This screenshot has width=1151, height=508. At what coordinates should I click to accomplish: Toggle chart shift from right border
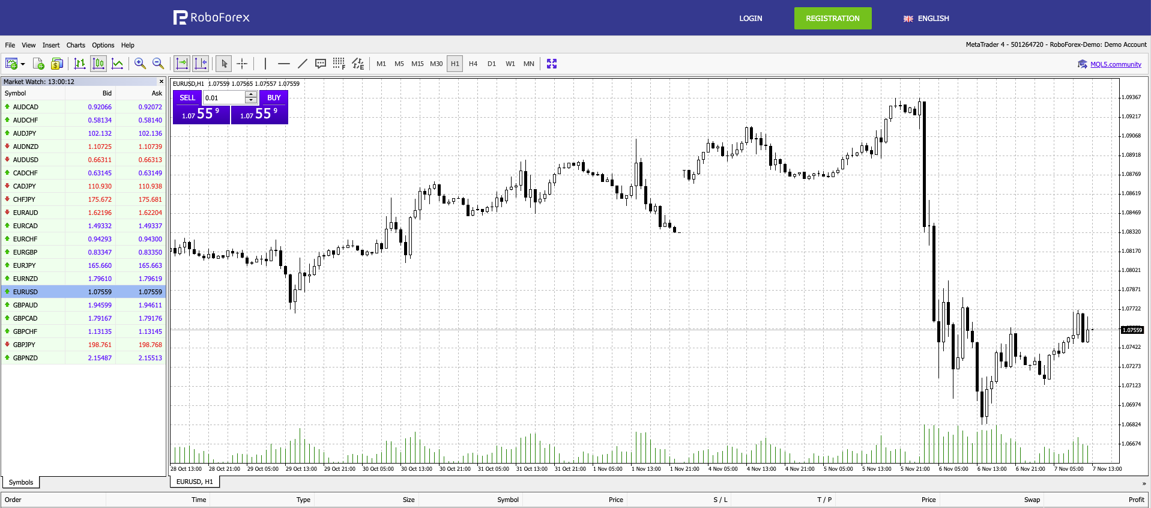(201, 64)
